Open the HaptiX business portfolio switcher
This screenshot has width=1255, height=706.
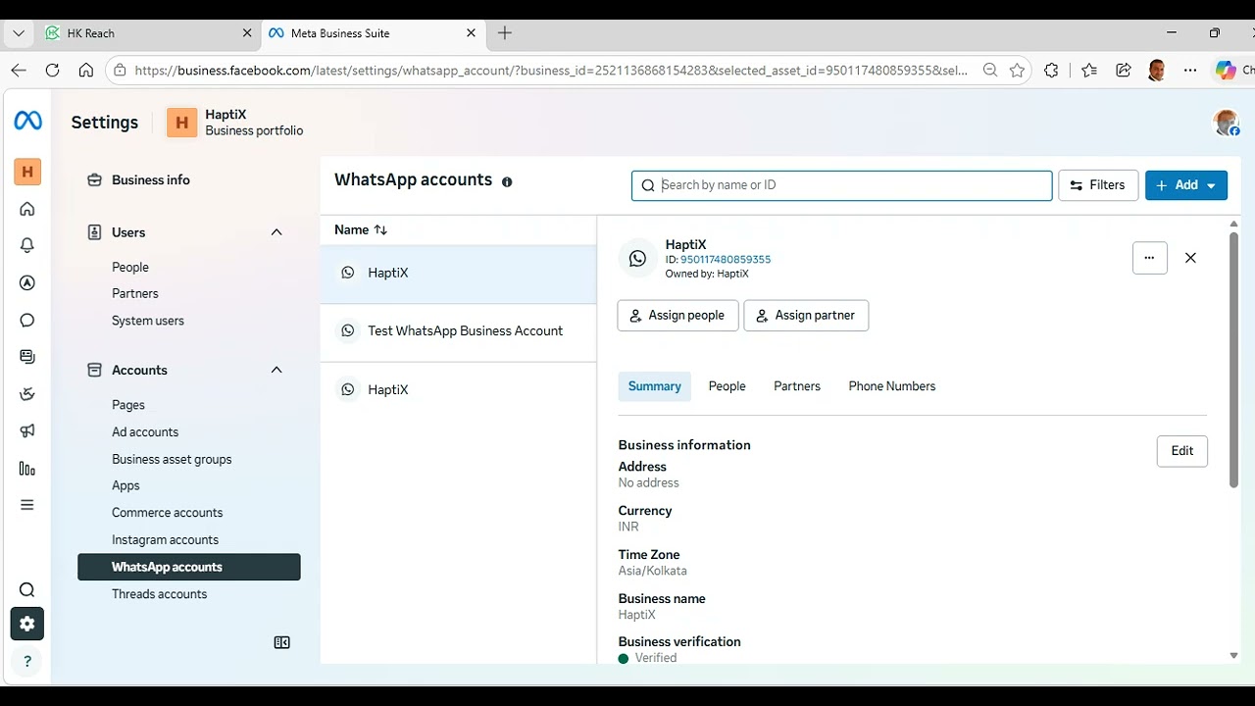[235, 123]
